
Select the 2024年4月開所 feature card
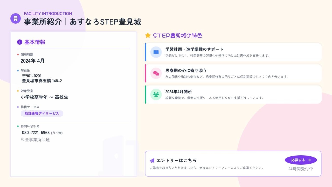point(233,95)
